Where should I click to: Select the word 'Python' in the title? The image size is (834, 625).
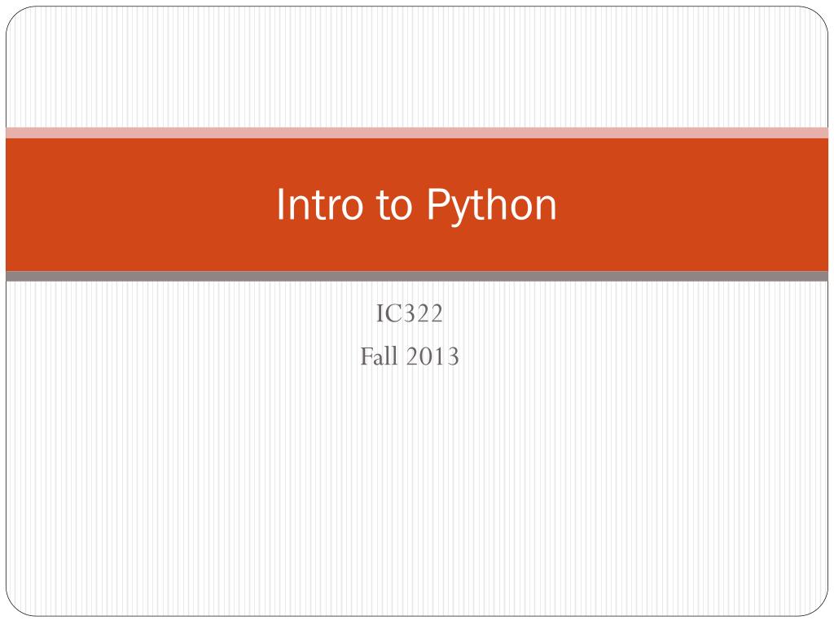491,206
